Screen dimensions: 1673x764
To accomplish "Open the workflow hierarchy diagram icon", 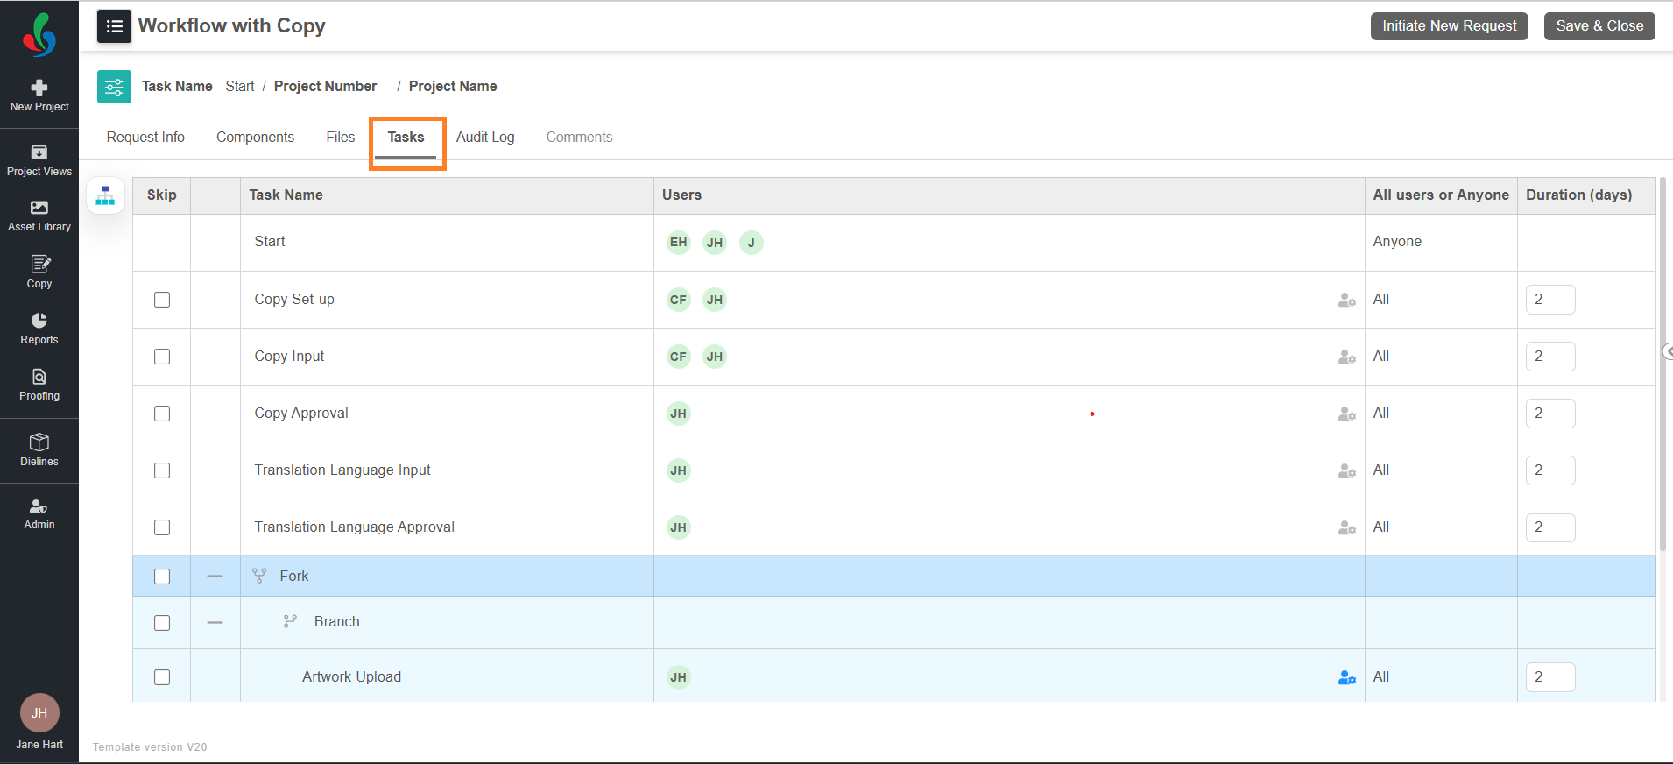I will click(105, 195).
